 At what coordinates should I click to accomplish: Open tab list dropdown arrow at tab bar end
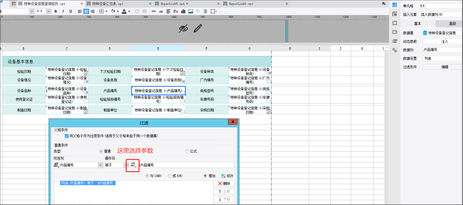[384, 4]
